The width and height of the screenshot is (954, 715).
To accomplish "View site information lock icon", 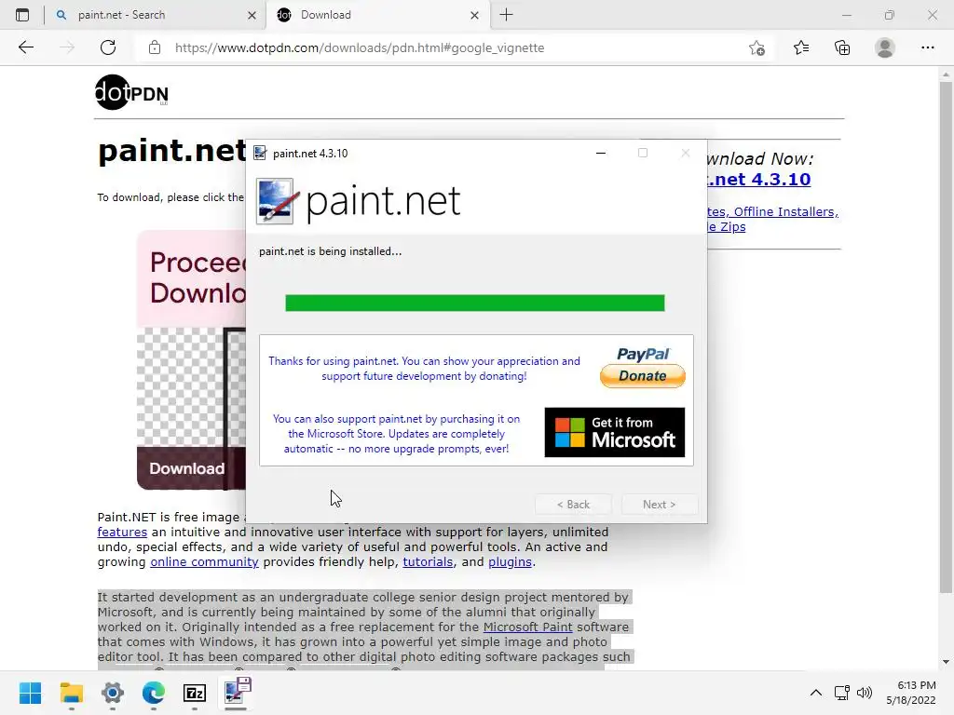I will pos(155,47).
